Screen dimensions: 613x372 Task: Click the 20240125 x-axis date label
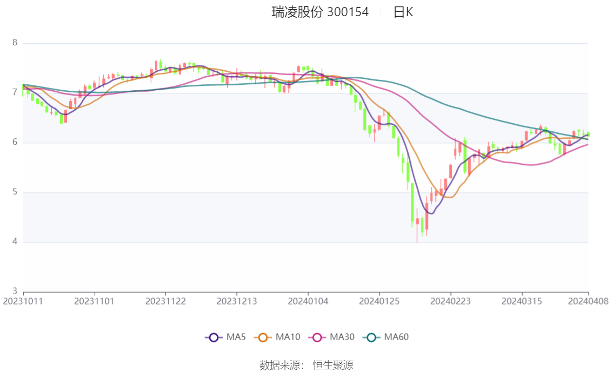[379, 301]
